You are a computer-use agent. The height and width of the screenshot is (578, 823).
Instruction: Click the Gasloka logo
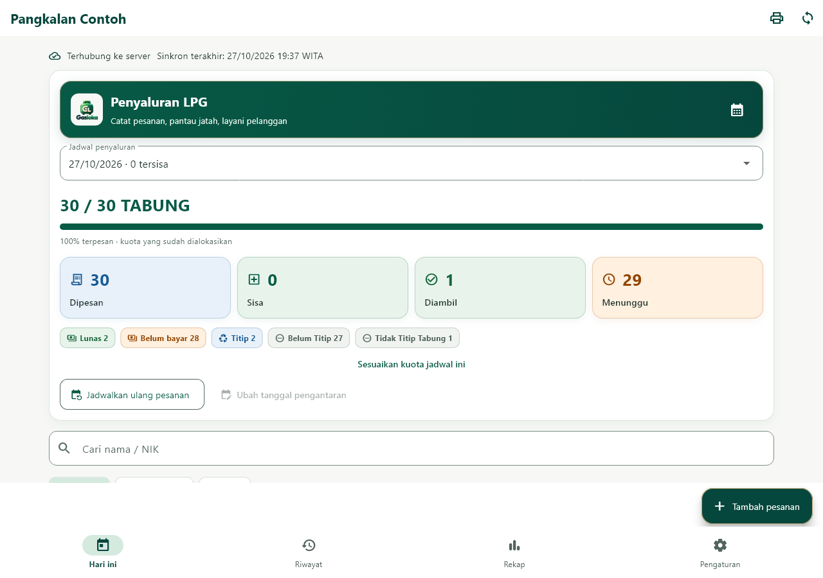tap(87, 110)
